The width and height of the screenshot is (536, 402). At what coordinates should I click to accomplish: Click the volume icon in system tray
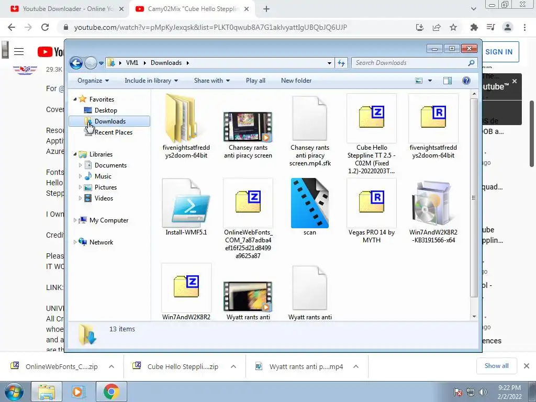pos(483,392)
